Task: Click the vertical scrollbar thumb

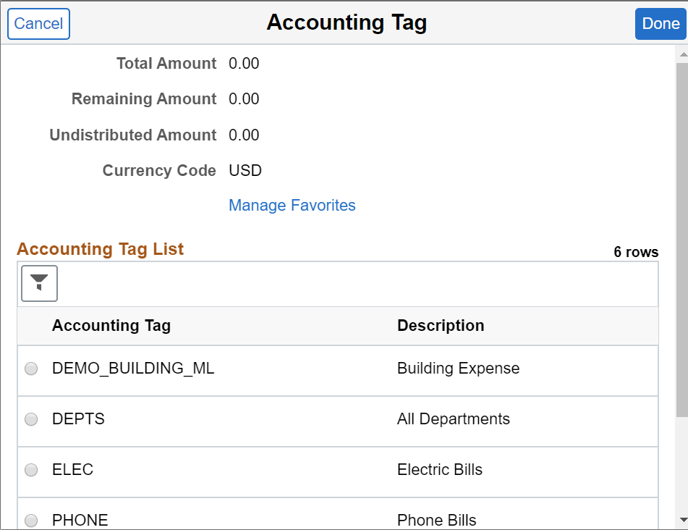Action: [681, 239]
